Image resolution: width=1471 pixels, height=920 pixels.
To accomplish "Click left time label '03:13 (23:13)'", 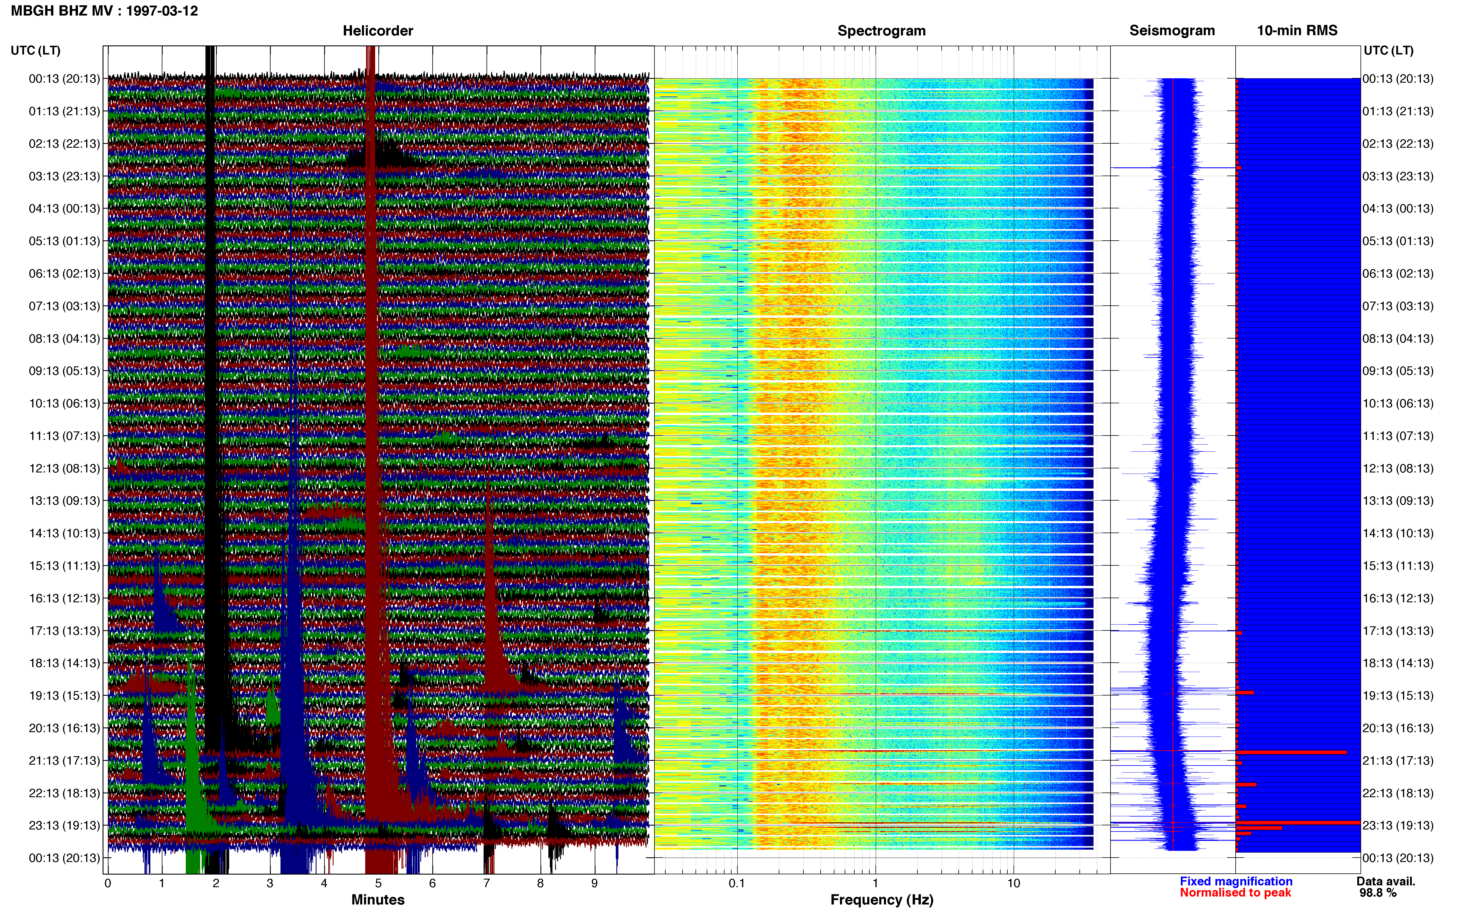I will point(64,176).
